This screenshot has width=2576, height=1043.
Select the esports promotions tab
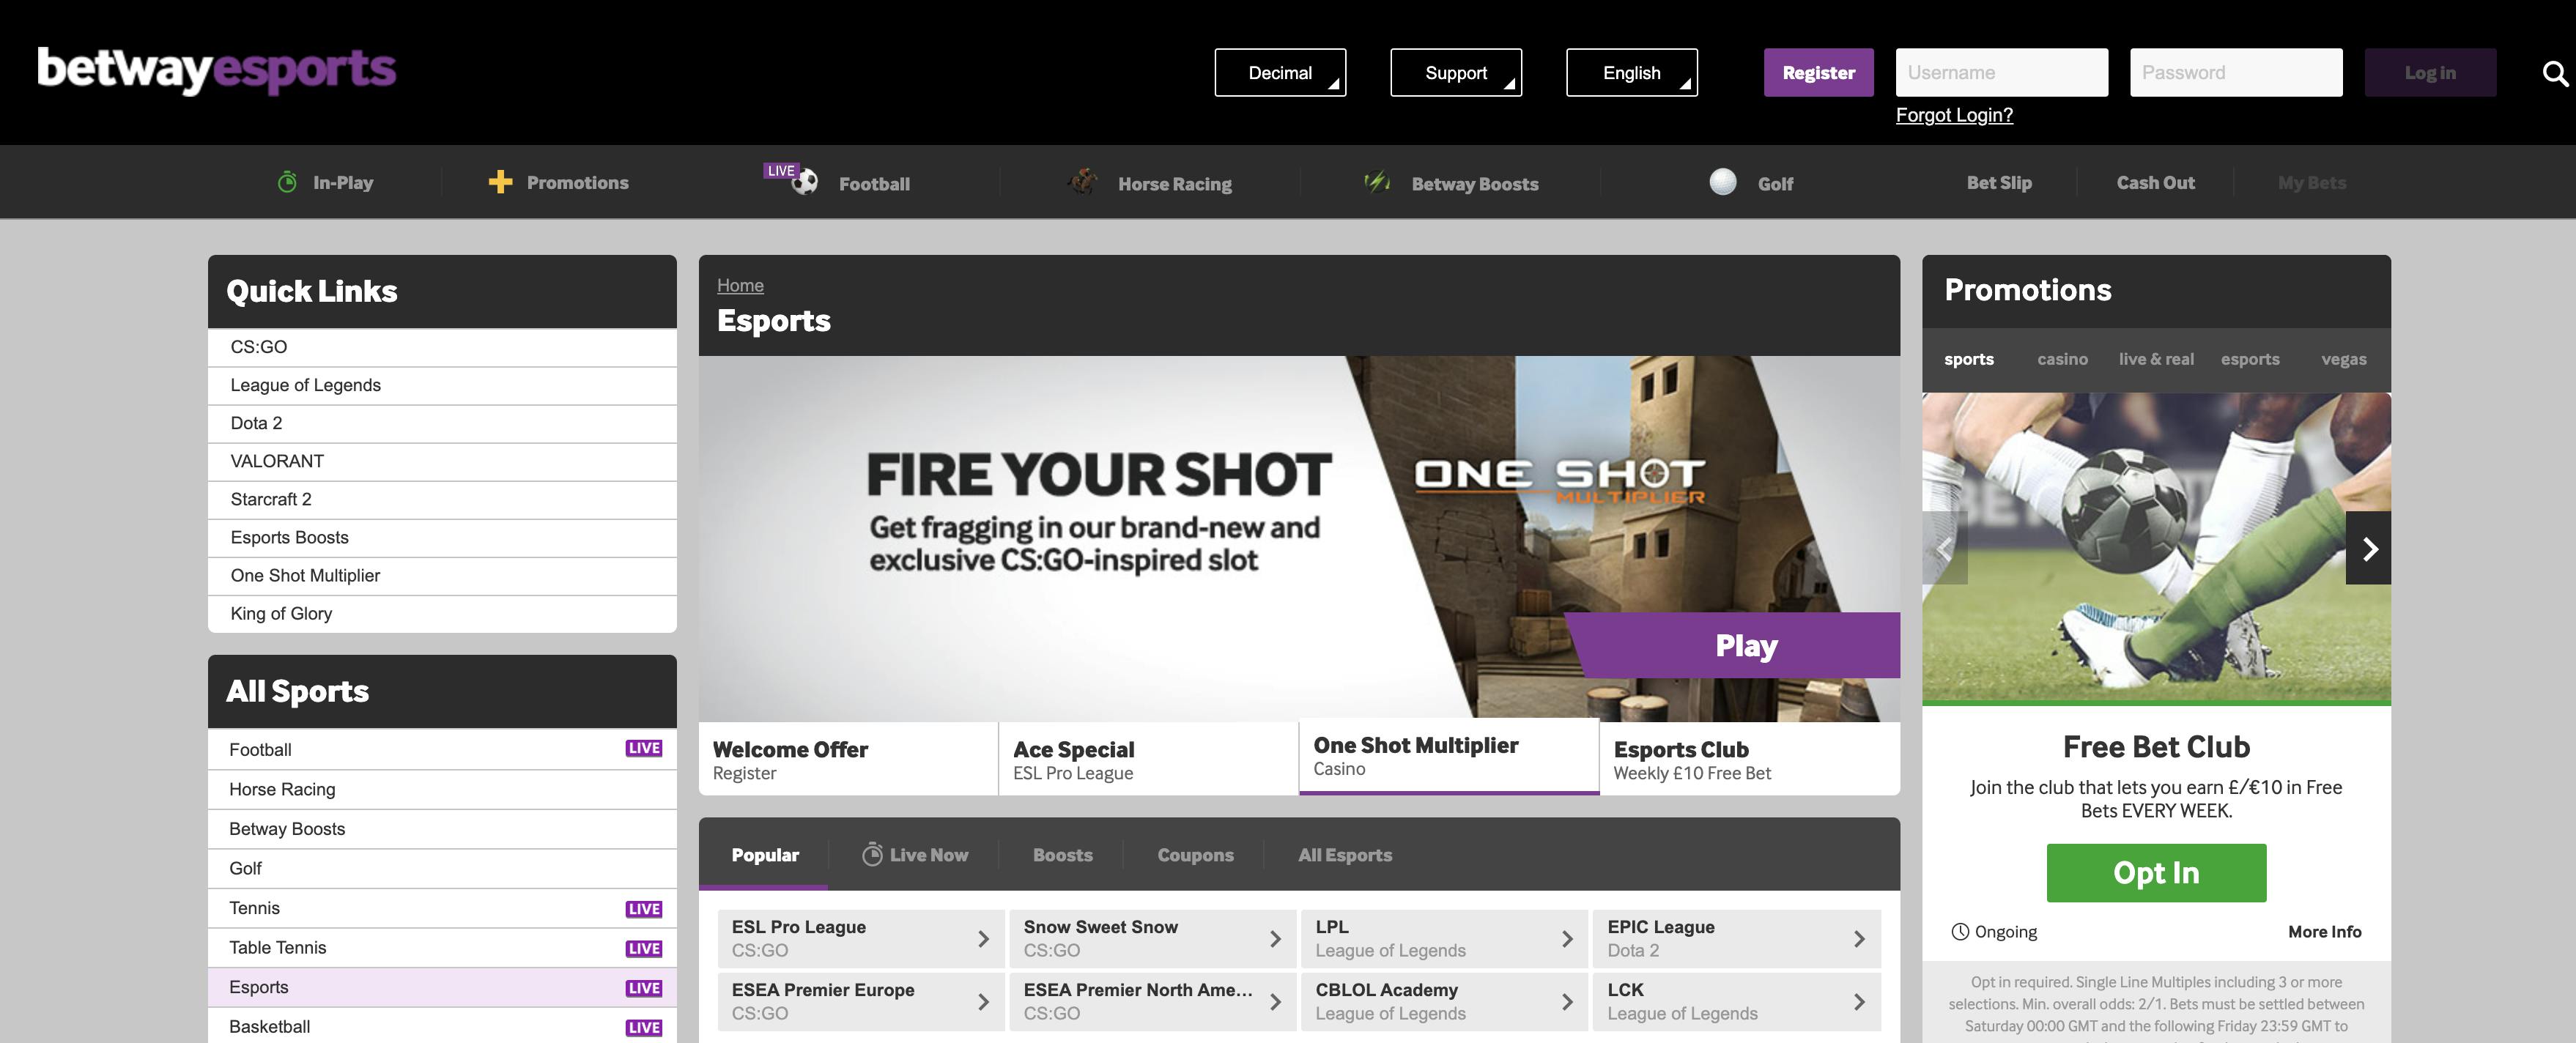click(2250, 359)
